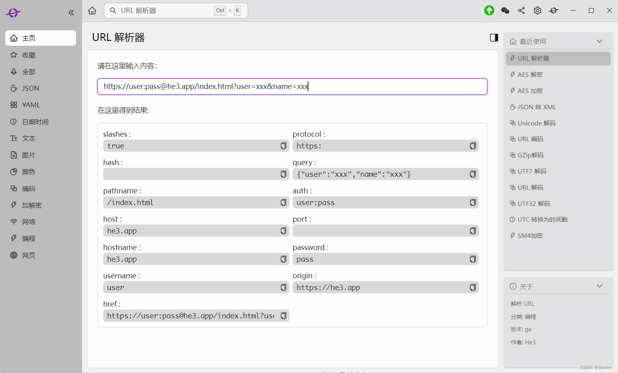This screenshot has height=373, width=618.
Task: Open the WeChat icon in title bar
Action: pyautogui.click(x=505, y=11)
